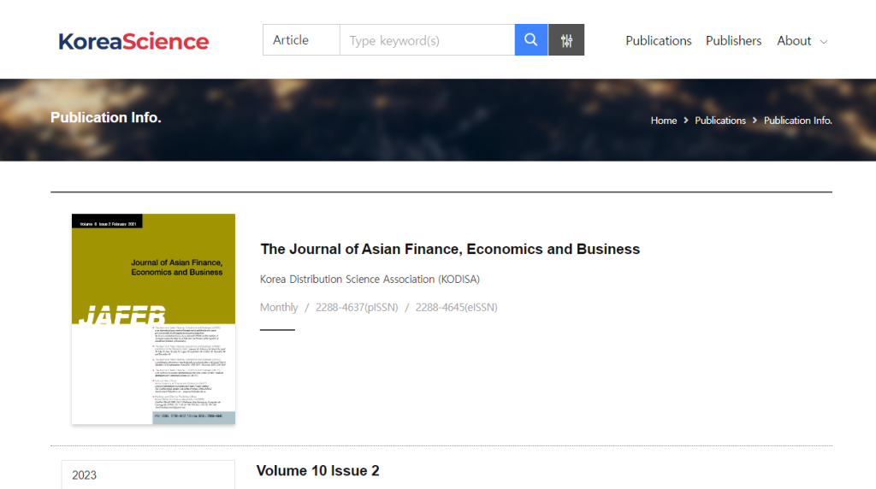876x489 pixels.
Task: Select Publications in the breadcrumb trail
Action: pos(719,121)
